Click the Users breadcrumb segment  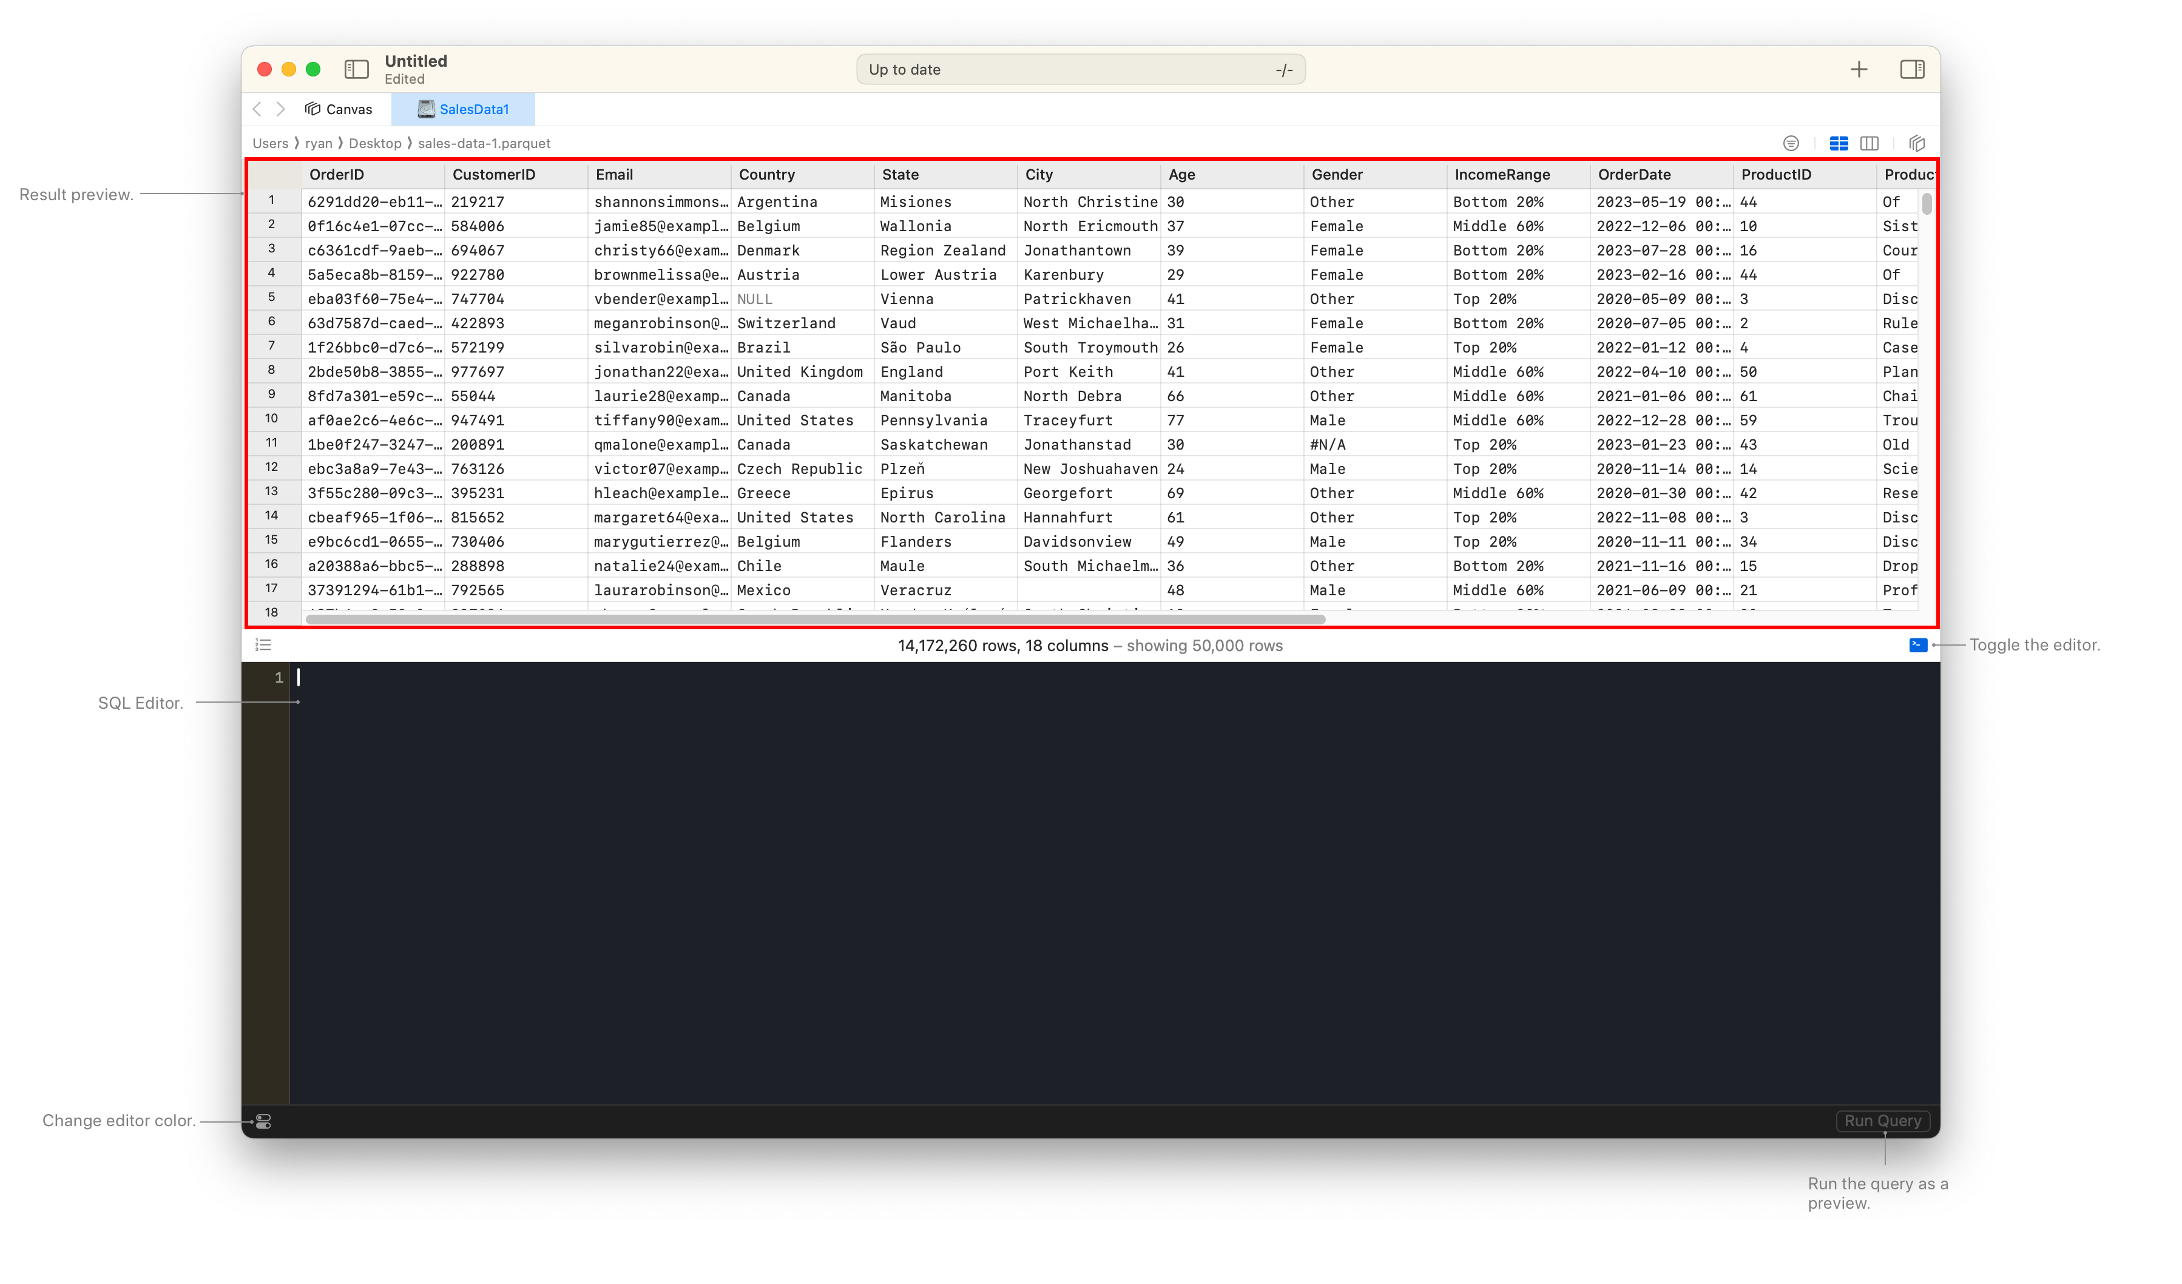pos(270,143)
